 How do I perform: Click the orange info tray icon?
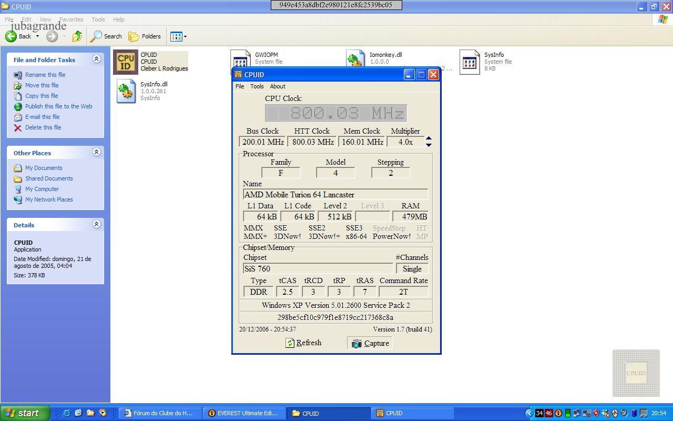558,413
